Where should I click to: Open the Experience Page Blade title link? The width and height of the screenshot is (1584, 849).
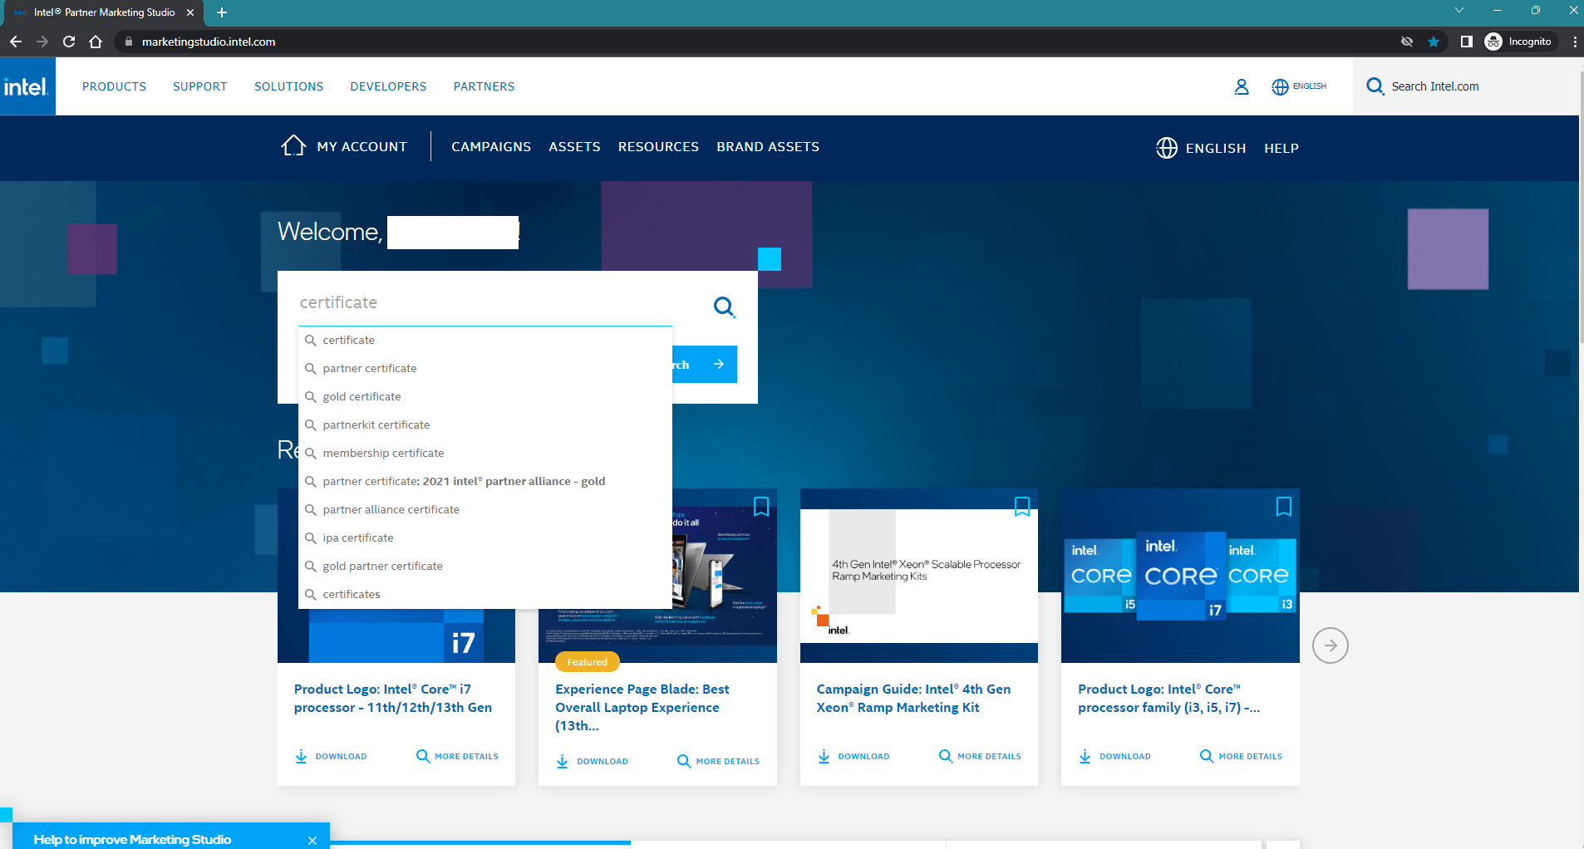pos(642,707)
